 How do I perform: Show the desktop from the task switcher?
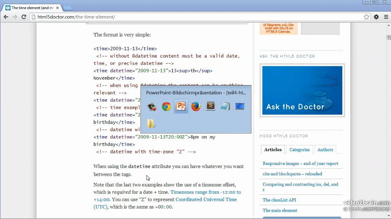click(x=240, y=107)
